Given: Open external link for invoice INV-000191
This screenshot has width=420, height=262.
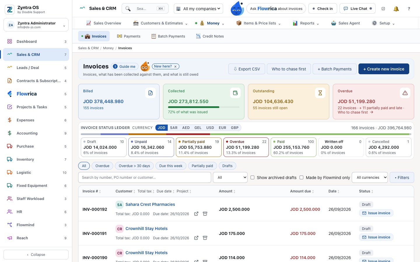Looking at the screenshot, I should pyautogui.click(x=196, y=238).
